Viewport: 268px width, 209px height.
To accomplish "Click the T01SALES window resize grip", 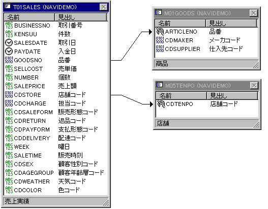I will point(106,202).
